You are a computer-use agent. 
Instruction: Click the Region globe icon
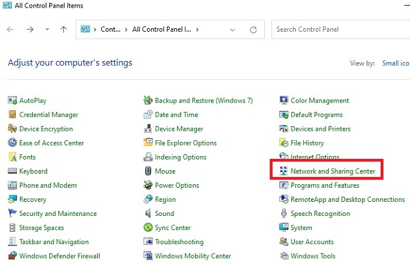148,199
